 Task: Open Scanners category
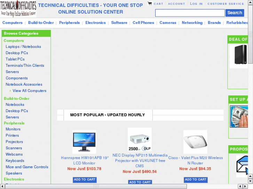point(14,148)
